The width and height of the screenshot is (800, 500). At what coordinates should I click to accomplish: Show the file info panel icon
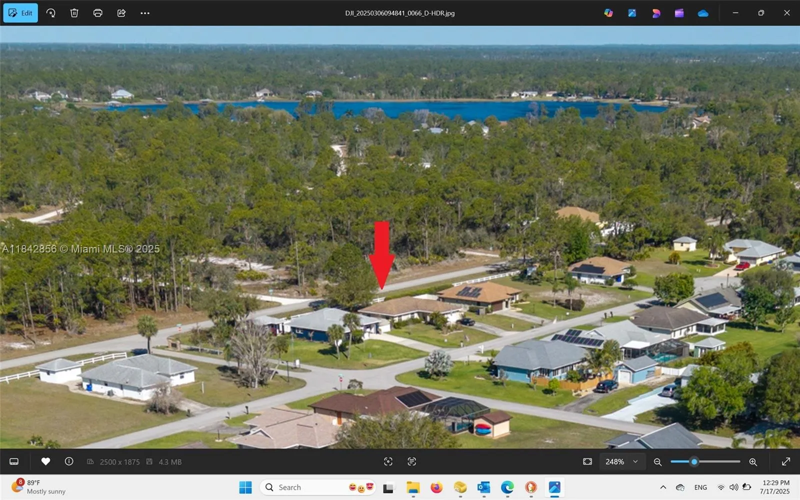[x=69, y=461]
